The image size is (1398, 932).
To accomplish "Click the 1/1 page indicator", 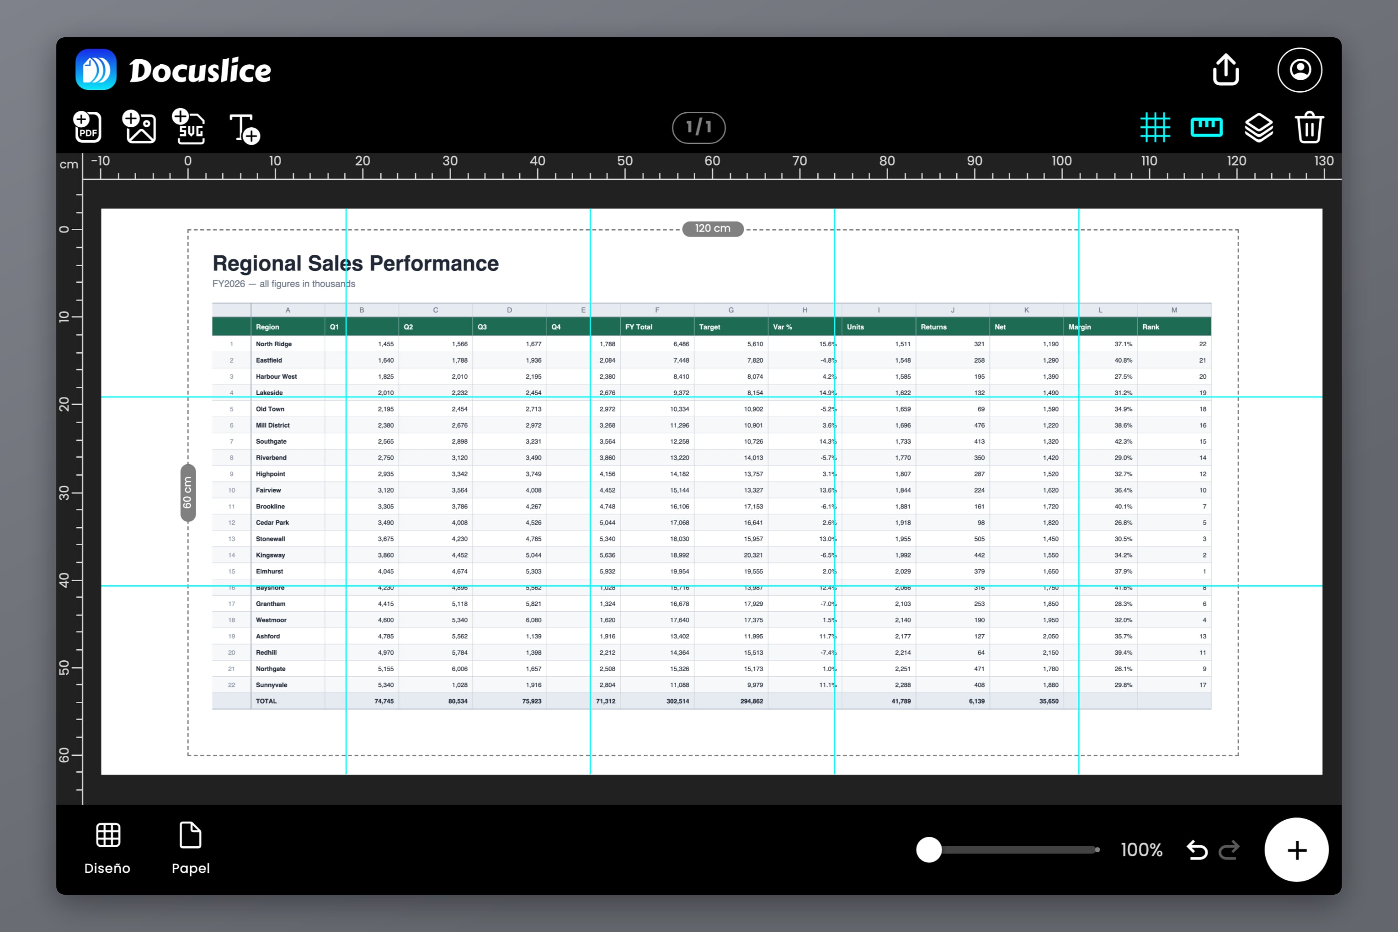I will (699, 127).
